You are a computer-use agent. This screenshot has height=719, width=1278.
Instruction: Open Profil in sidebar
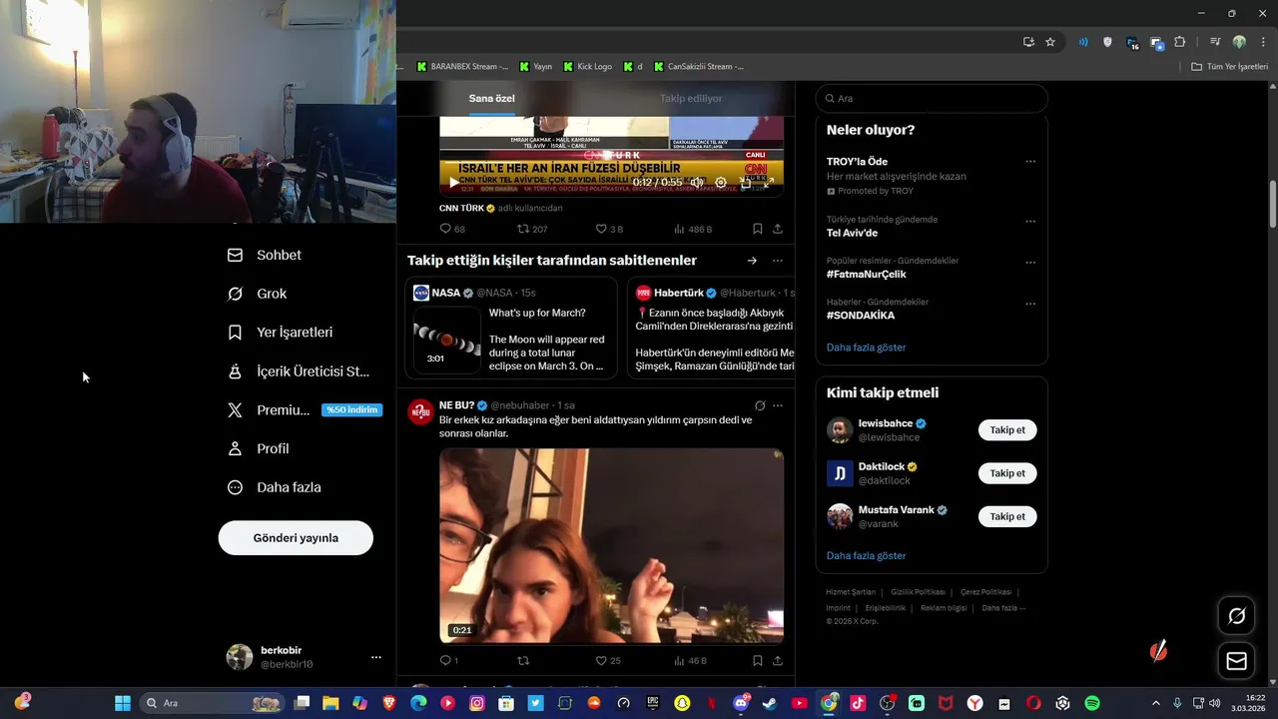click(259, 449)
